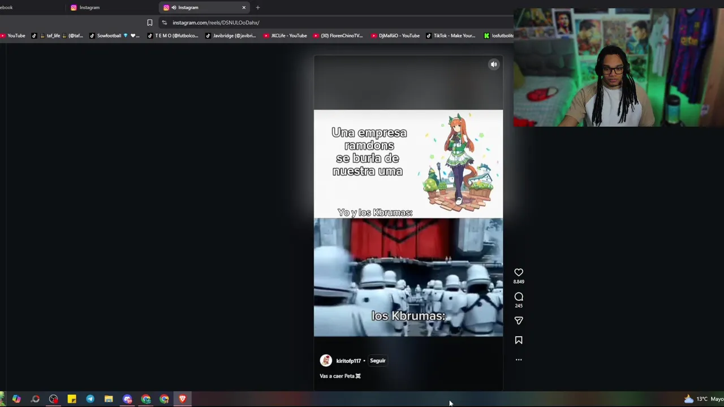Open kiritofp117 profile name link
This screenshot has height=407, width=724.
(348, 361)
